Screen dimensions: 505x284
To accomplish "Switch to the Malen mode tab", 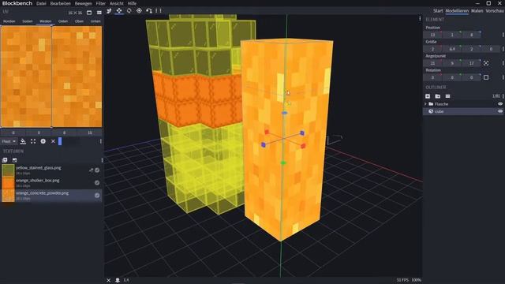I will 477,11.
